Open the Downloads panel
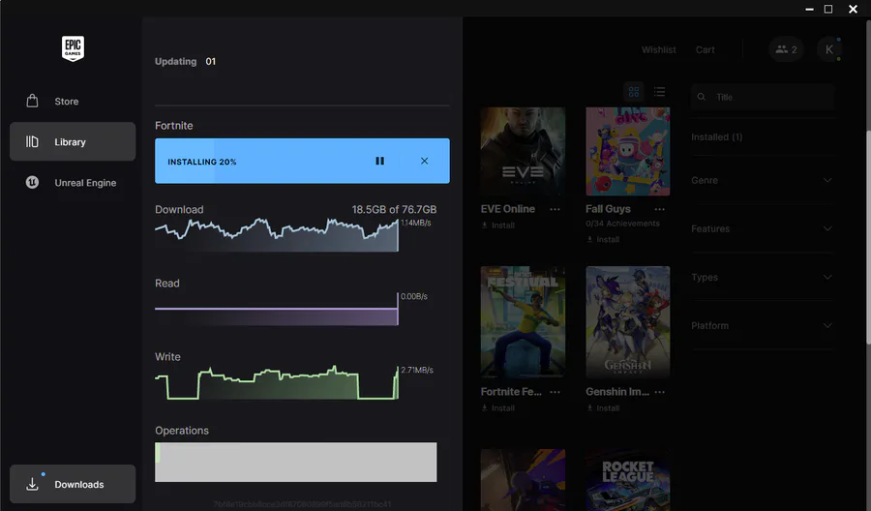 73,484
